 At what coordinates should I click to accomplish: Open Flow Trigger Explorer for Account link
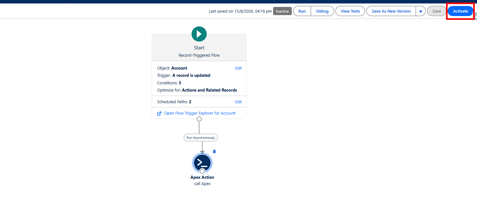pos(200,113)
